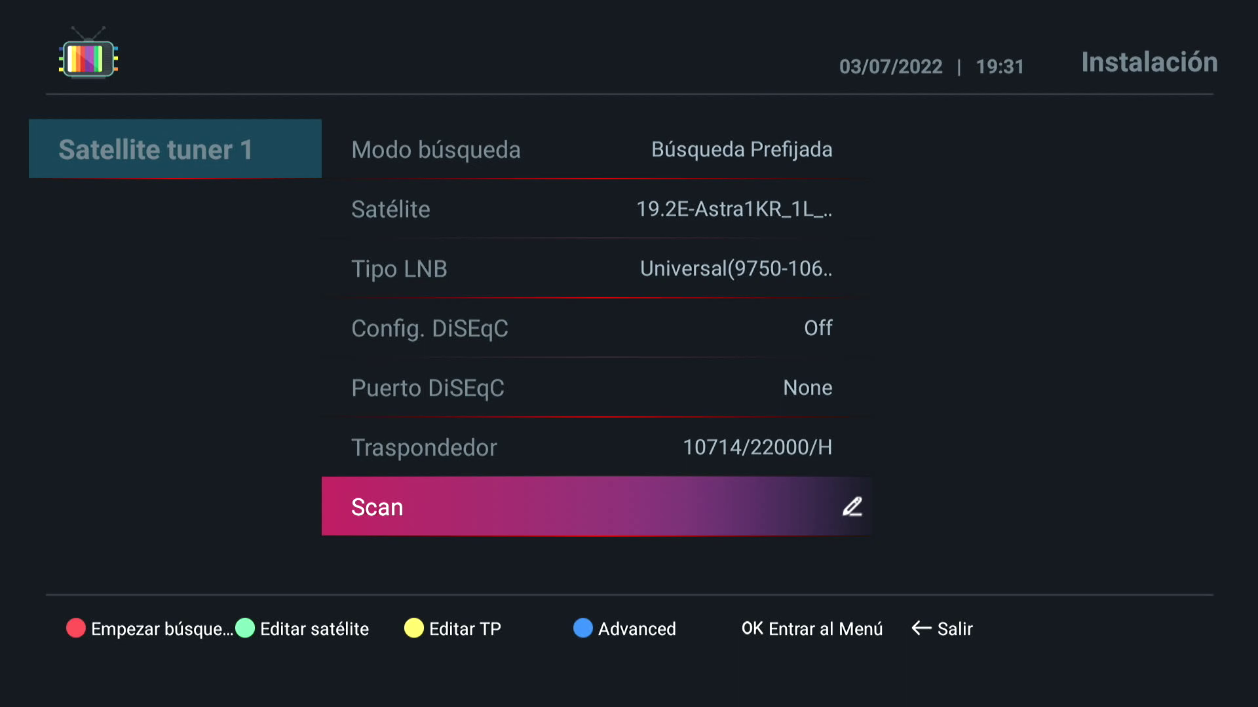Select the Traspondedor 10714/22000/H row
The width and height of the screenshot is (1258, 707).
(x=596, y=447)
